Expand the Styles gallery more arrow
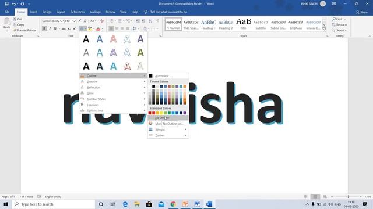The height and width of the screenshot is (209, 373). 324,29
